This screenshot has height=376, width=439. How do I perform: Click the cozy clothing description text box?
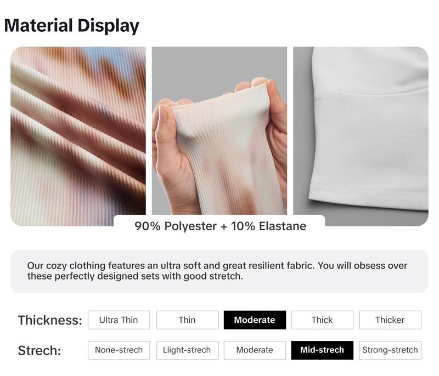click(219, 271)
